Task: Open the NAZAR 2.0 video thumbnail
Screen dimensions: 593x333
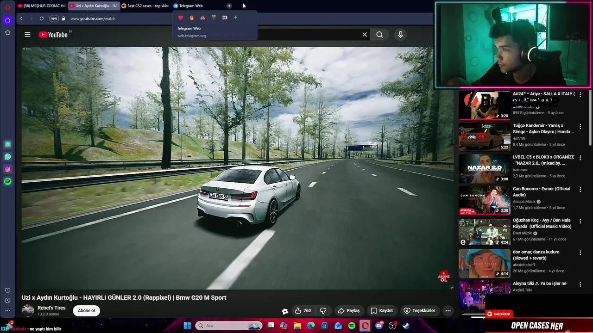Action: (x=484, y=168)
